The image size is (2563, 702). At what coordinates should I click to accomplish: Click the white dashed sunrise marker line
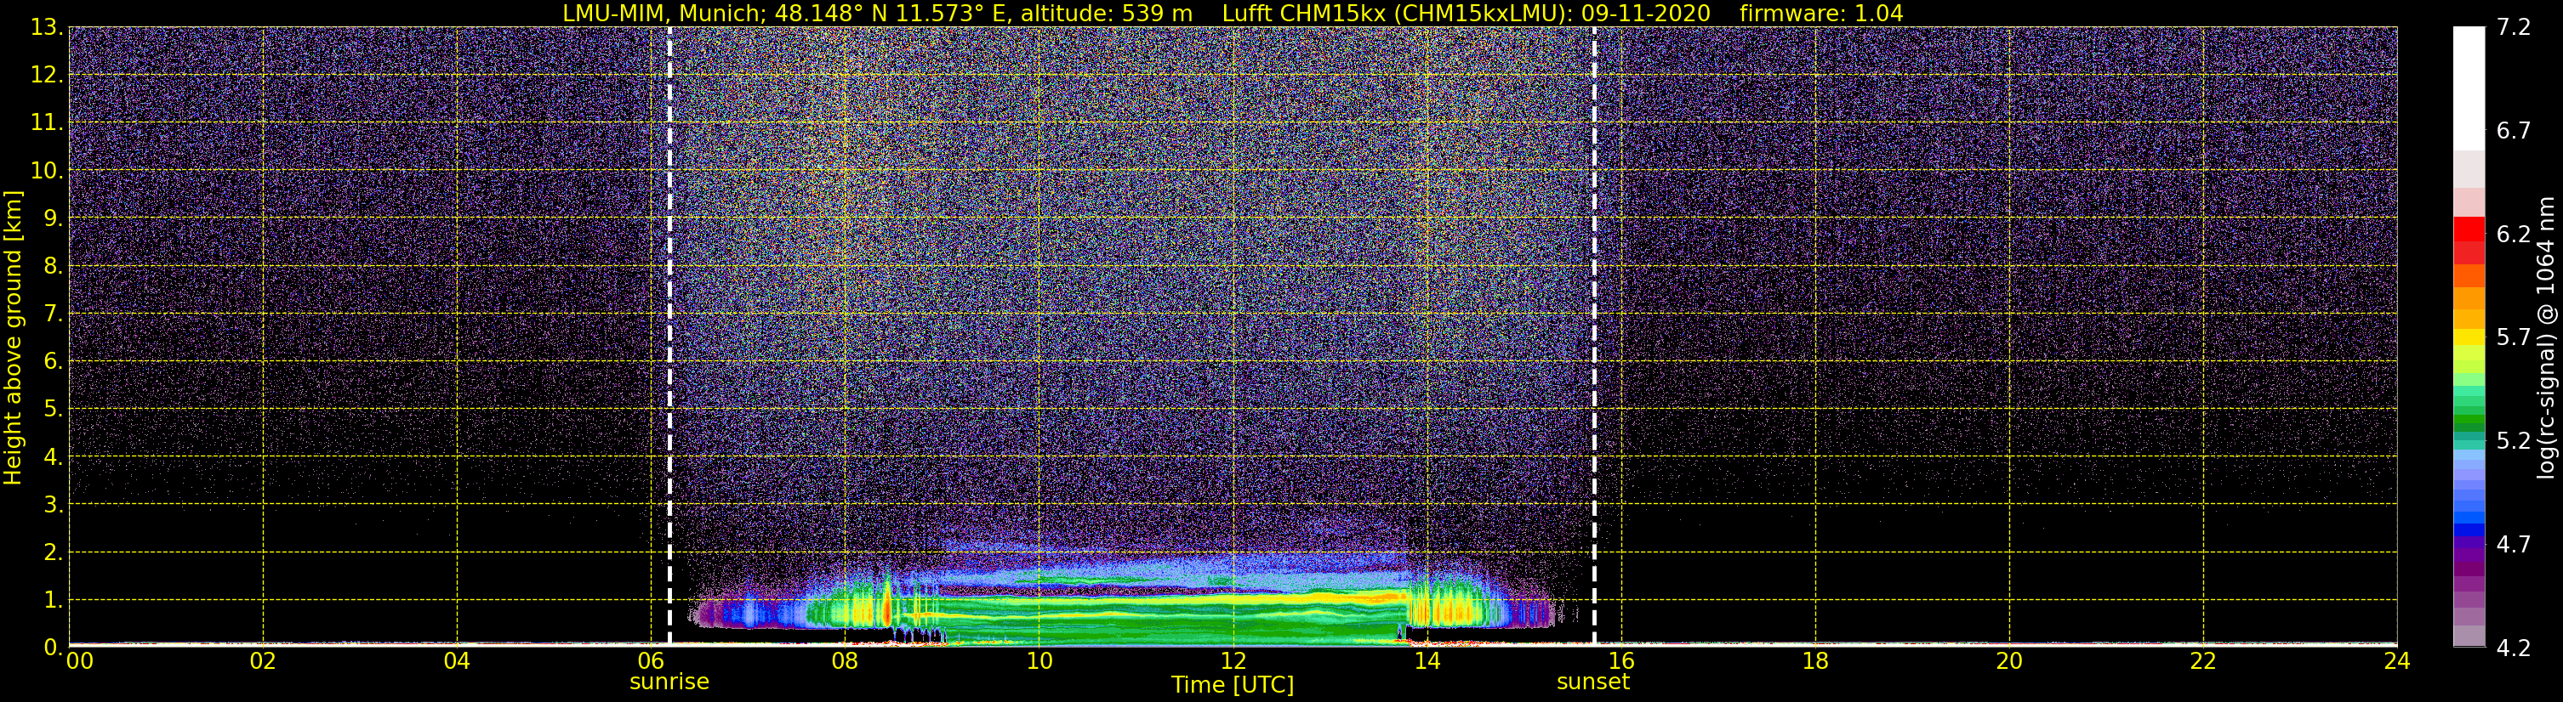(x=669, y=336)
